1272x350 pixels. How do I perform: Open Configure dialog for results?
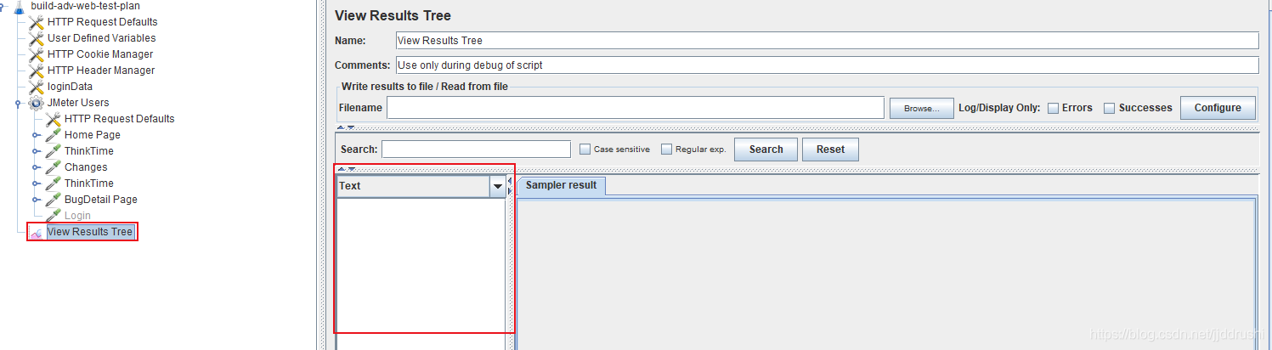(1218, 108)
